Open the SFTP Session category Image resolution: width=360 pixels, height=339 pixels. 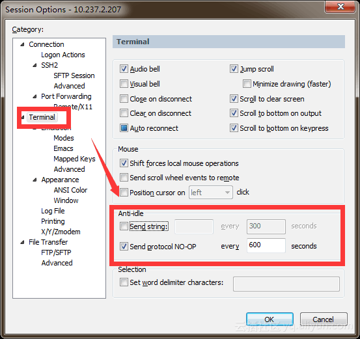pos(74,75)
